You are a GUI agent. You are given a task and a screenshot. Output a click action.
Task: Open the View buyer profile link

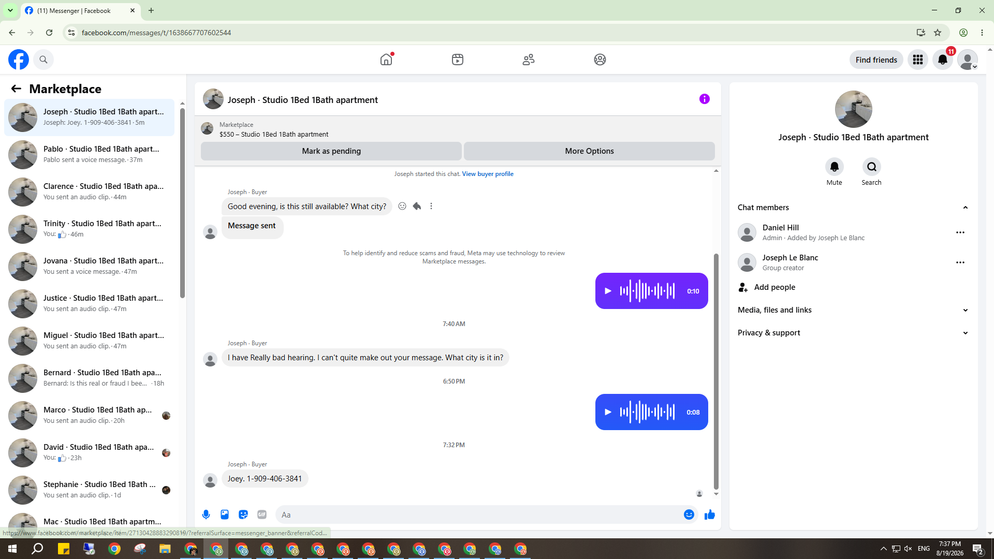pos(488,174)
